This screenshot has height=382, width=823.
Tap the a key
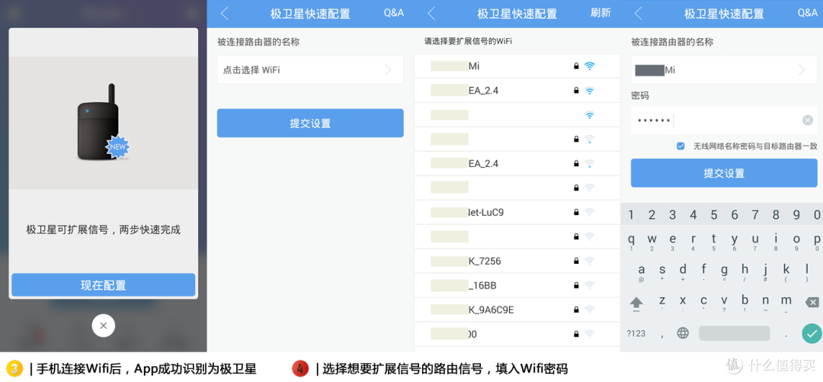(642, 271)
